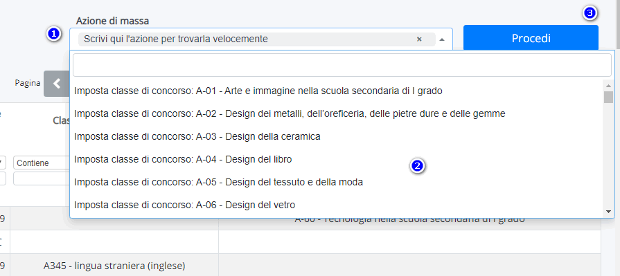The height and width of the screenshot is (276, 620).
Task: Select A-03 Design della ceramica
Action: pyautogui.click(x=337, y=137)
